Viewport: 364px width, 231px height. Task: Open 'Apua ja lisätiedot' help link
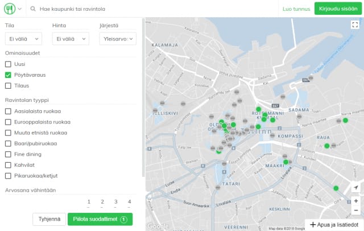point(334,225)
